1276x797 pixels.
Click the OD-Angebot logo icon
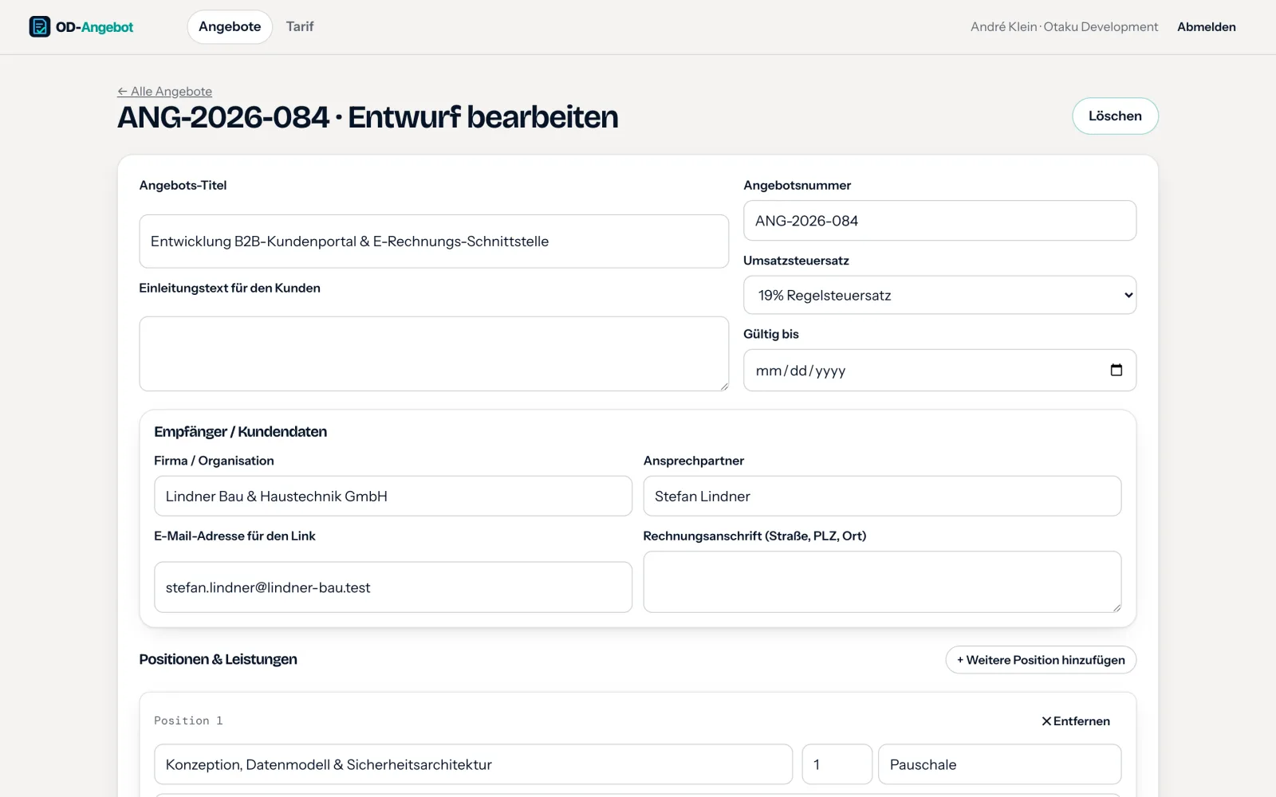[x=39, y=26]
